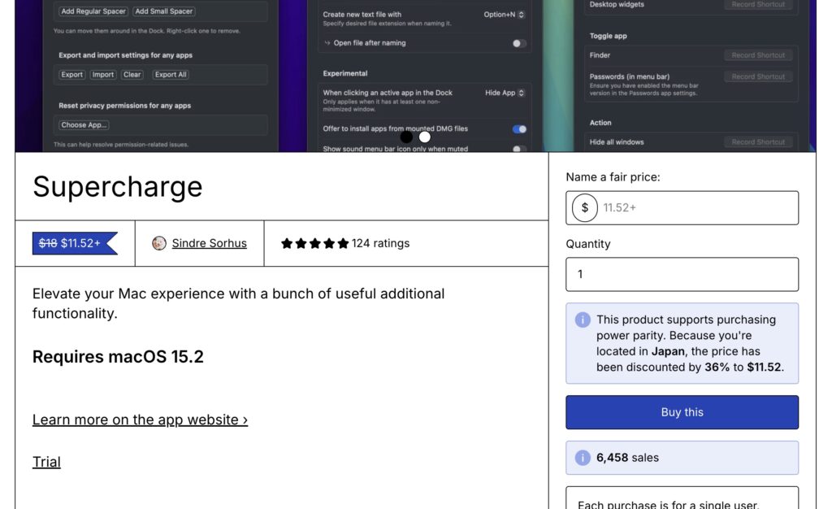Screen dimensions: 832x509
Task: Open the Hide App dropdown
Action: [505, 93]
